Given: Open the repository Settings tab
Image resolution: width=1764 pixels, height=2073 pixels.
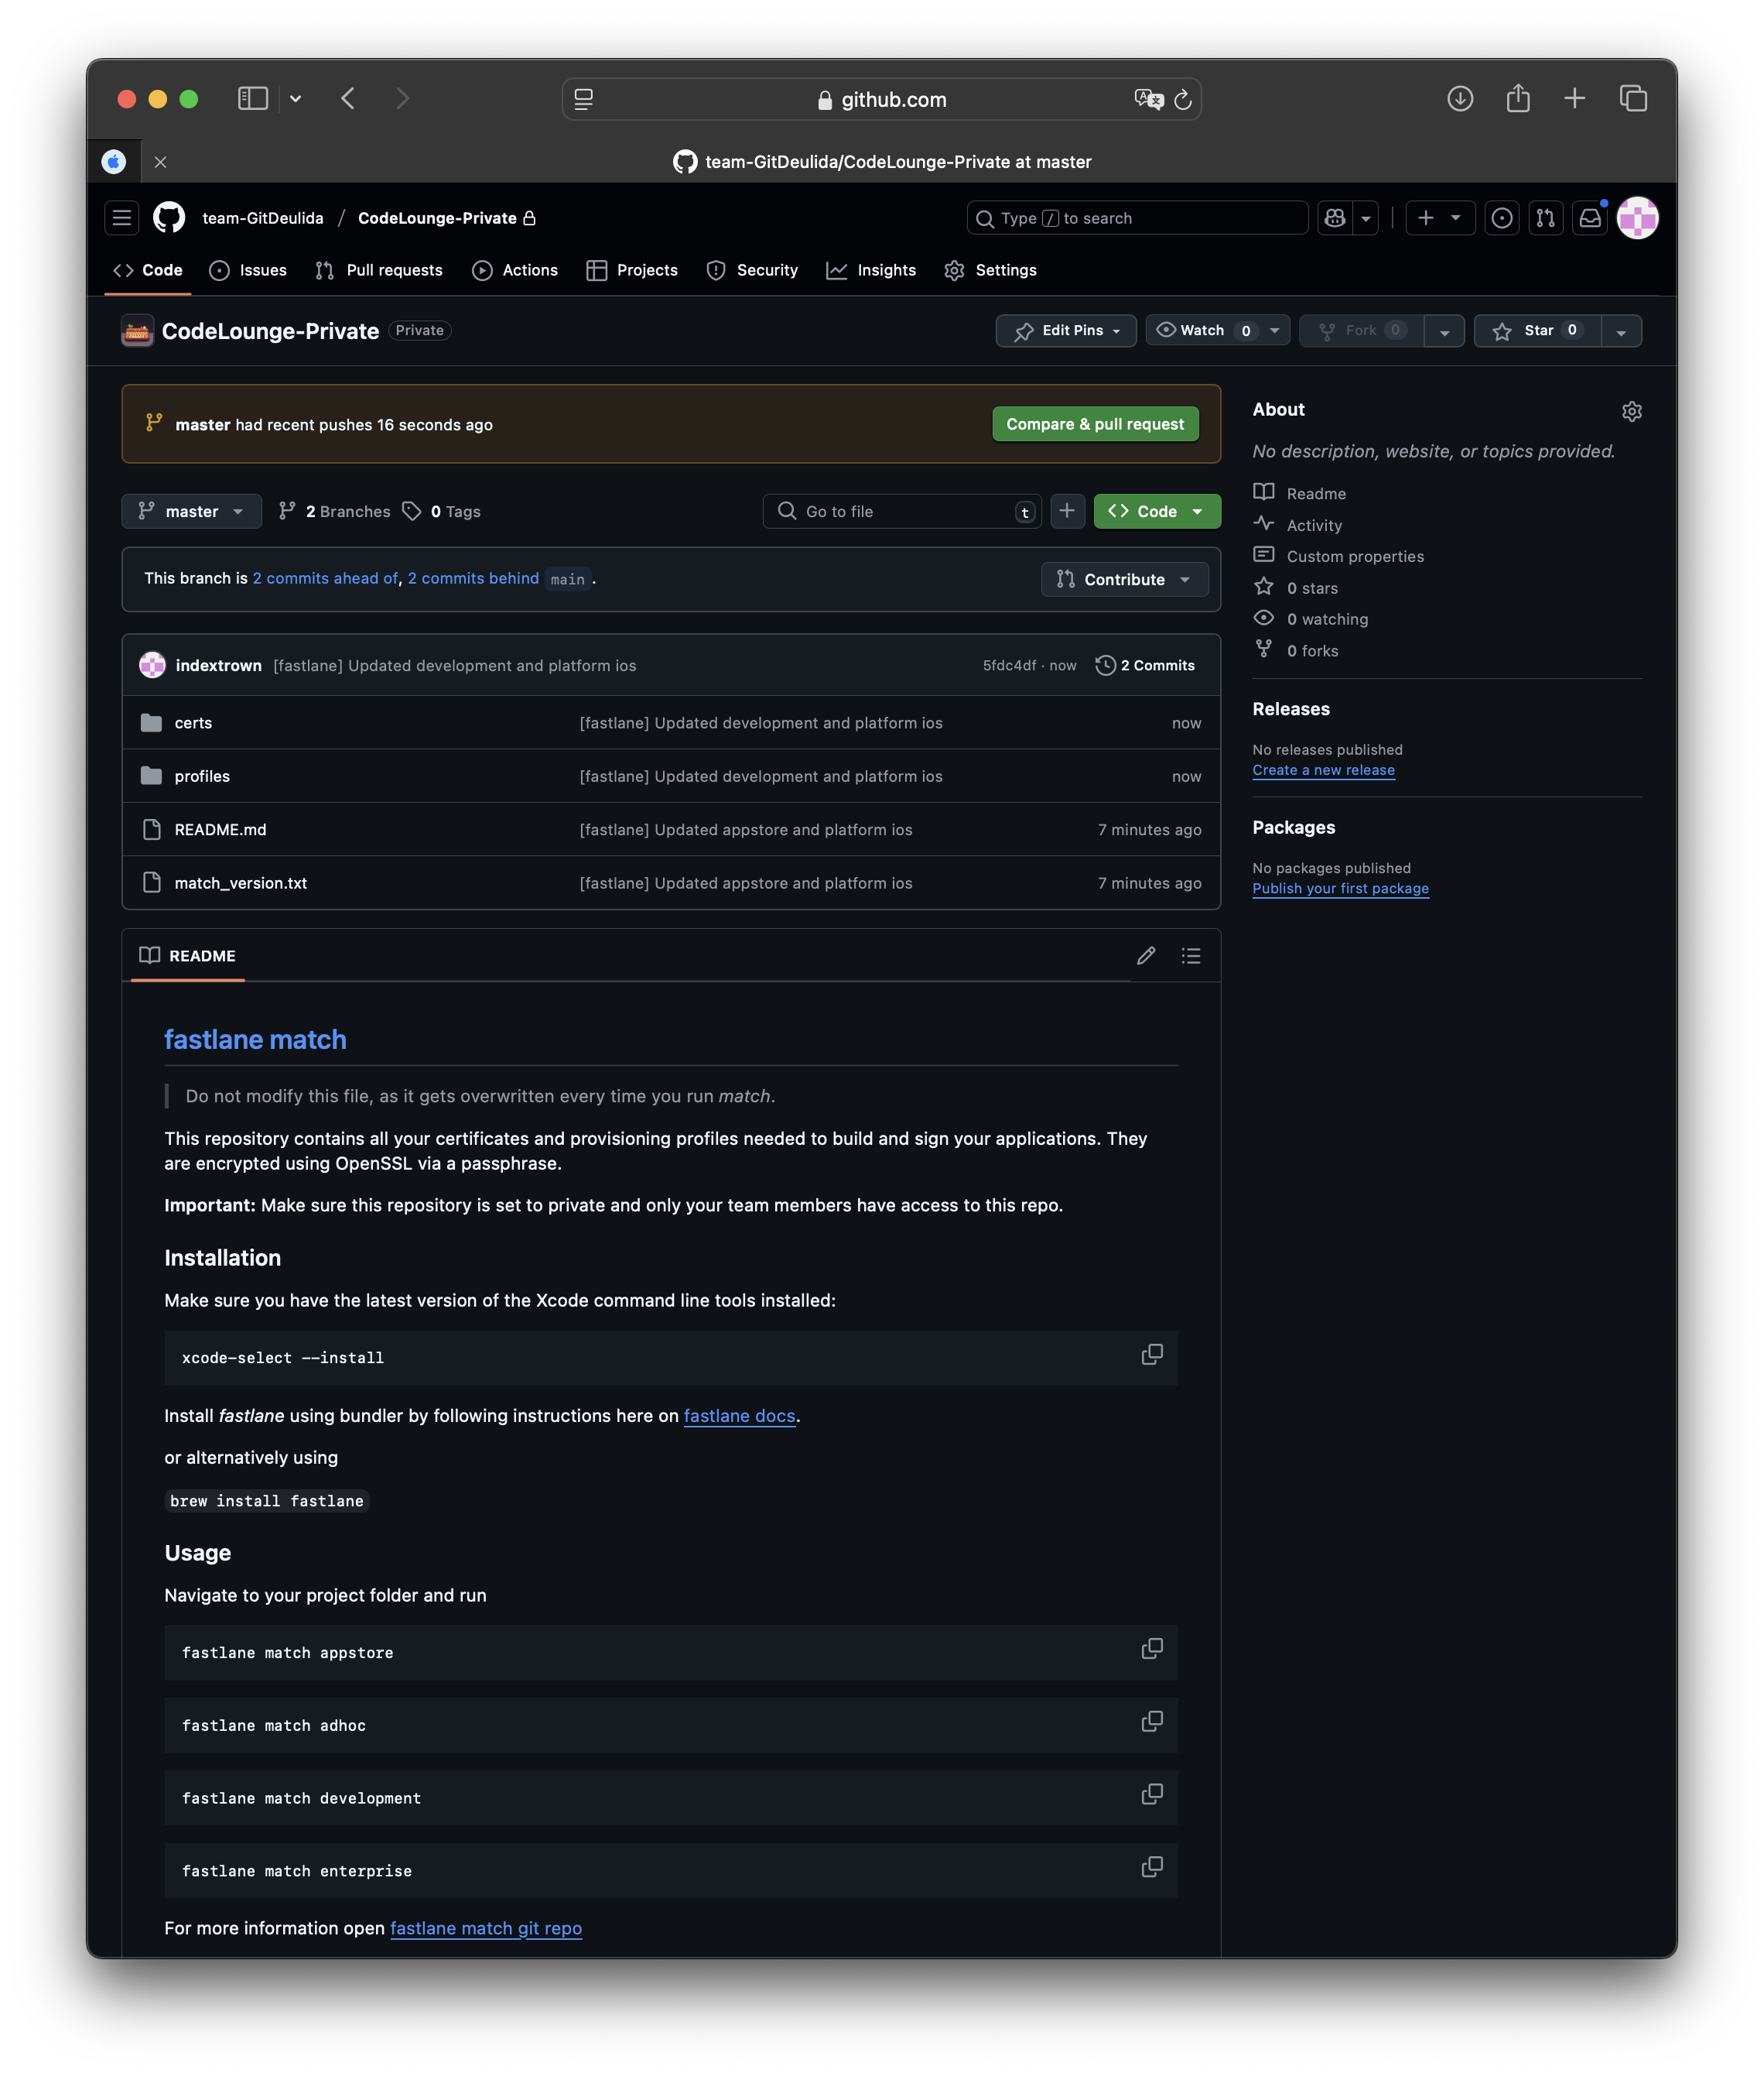Looking at the screenshot, I should pyautogui.click(x=991, y=270).
